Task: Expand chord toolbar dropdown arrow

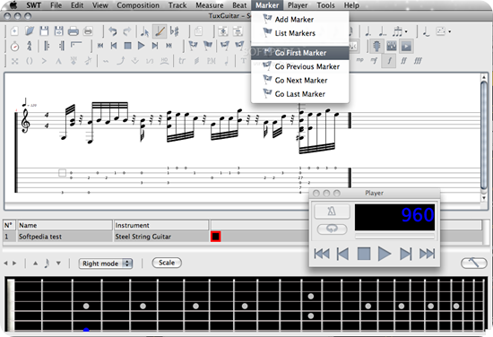Action: (450, 31)
